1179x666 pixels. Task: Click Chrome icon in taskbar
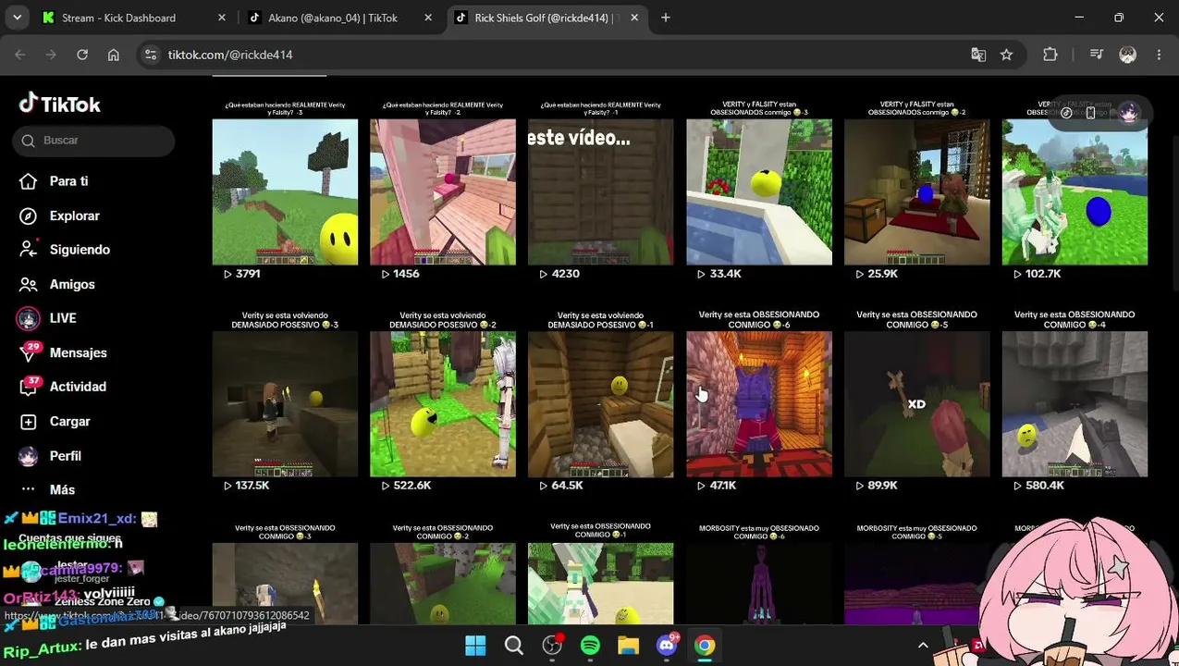coord(705,646)
